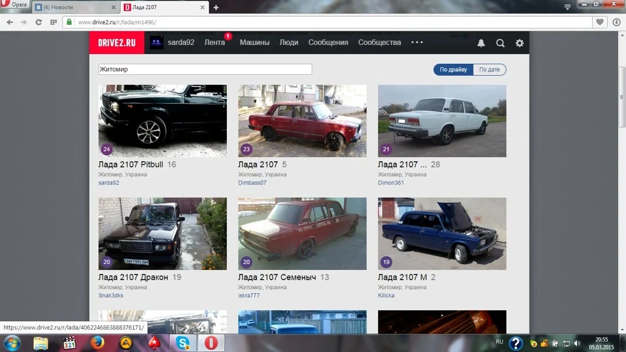This screenshot has height=352, width=626.
Task: Open Сообщения messages
Action: coord(328,42)
